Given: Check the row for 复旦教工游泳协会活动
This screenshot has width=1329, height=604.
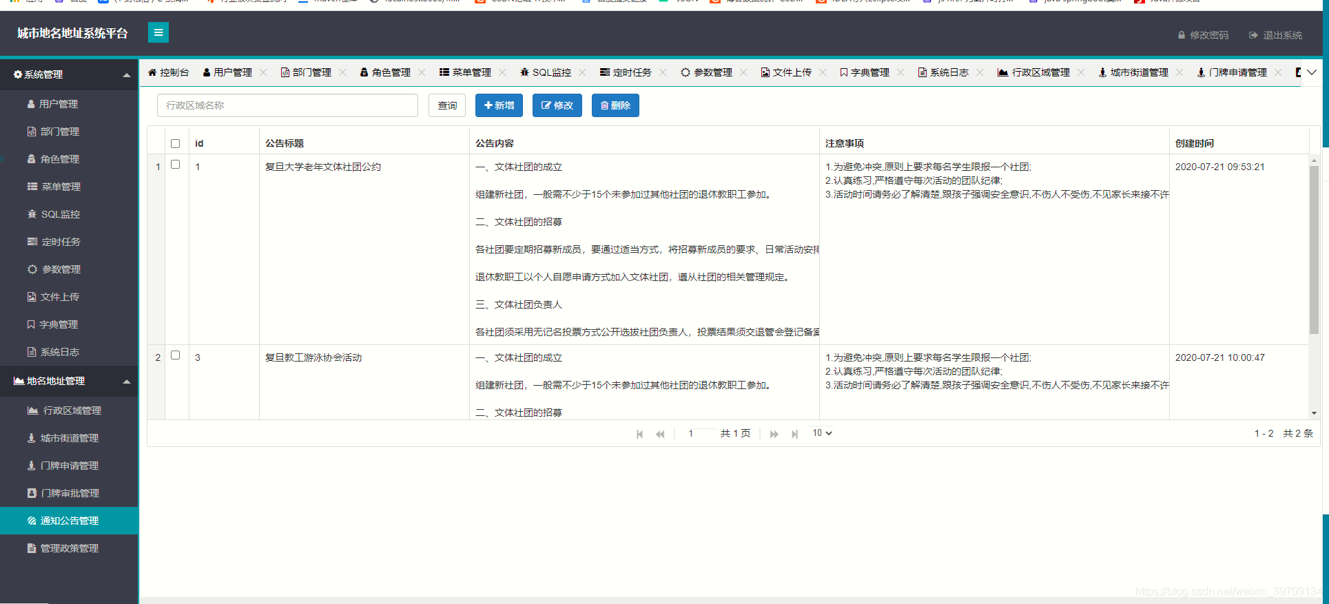Looking at the screenshot, I should pyautogui.click(x=176, y=355).
